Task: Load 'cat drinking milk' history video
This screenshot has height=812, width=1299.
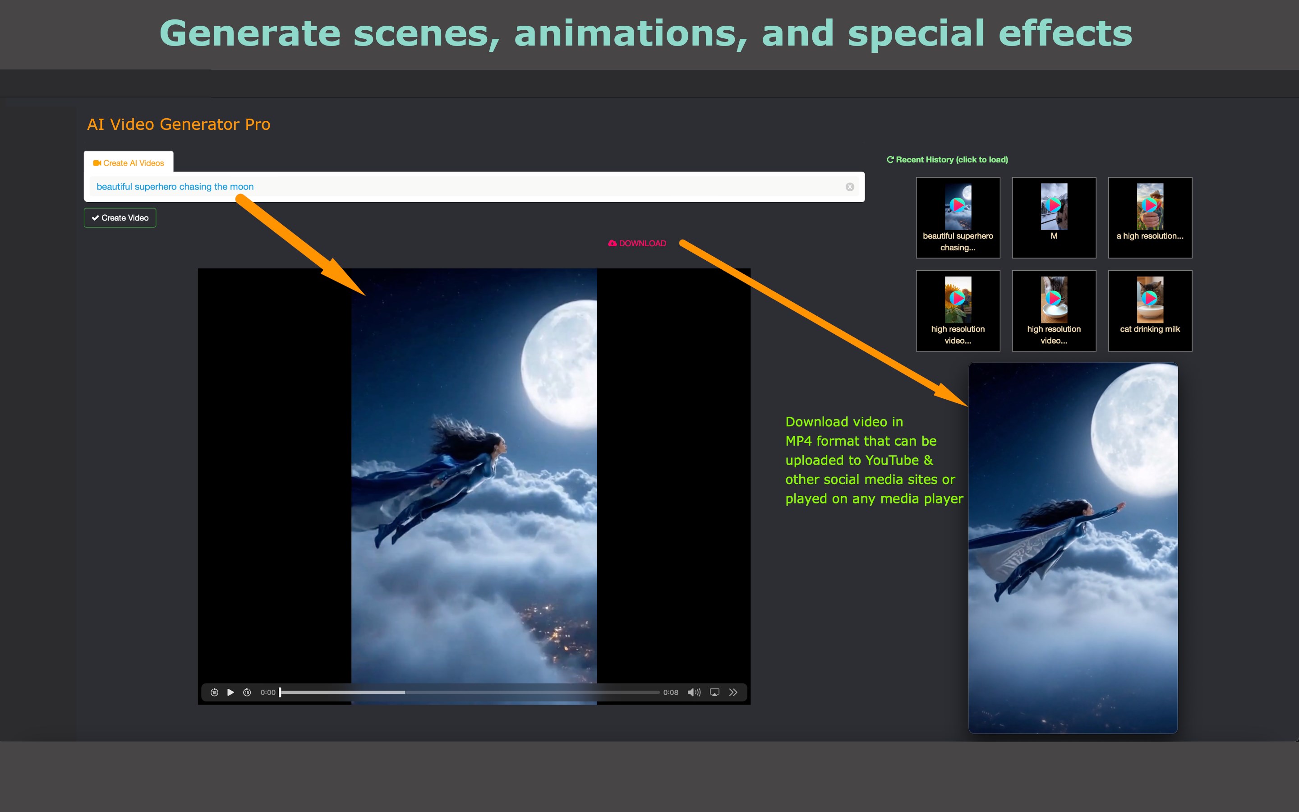Action: 1150,310
